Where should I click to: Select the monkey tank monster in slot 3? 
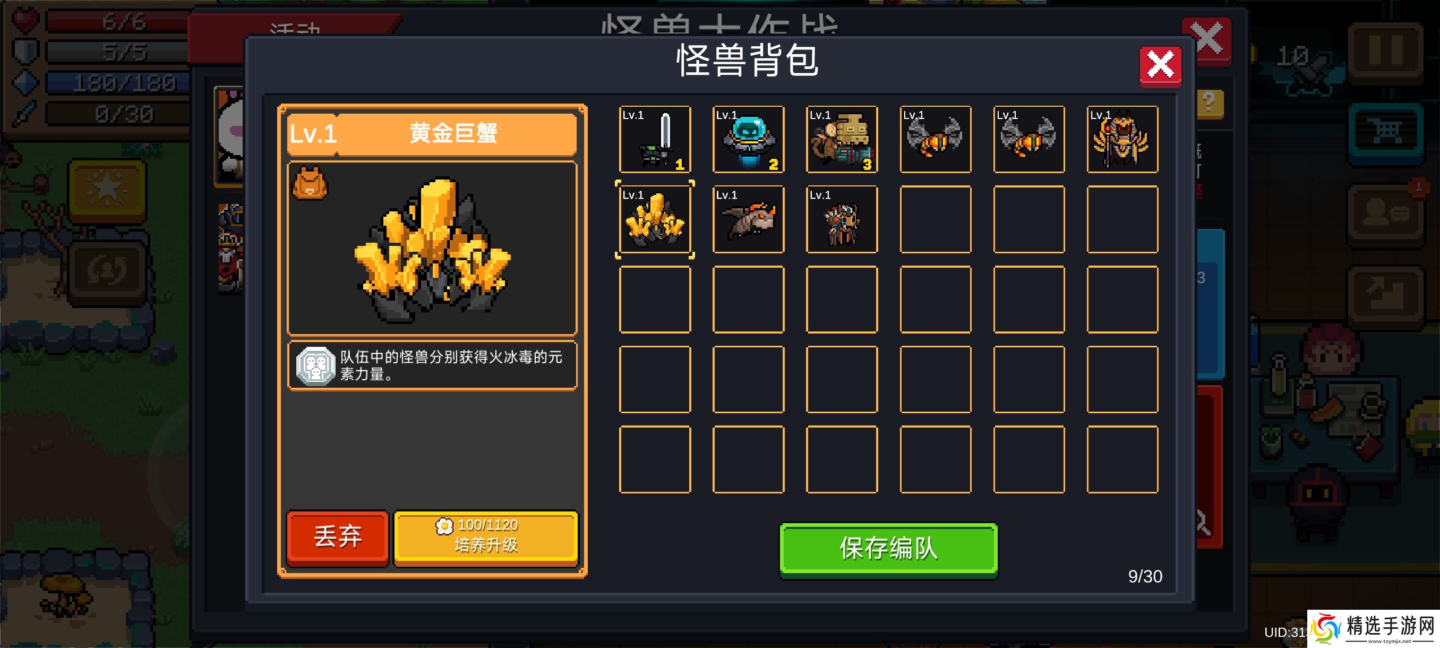841,139
